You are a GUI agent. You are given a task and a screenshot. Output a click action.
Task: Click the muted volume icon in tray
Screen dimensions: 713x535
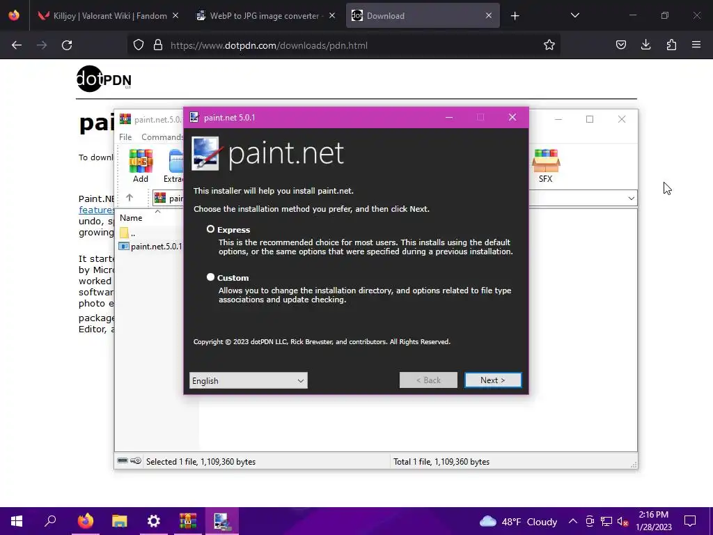pos(623,521)
